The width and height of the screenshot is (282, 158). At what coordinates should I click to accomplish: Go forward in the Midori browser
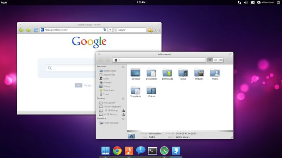click(28, 30)
